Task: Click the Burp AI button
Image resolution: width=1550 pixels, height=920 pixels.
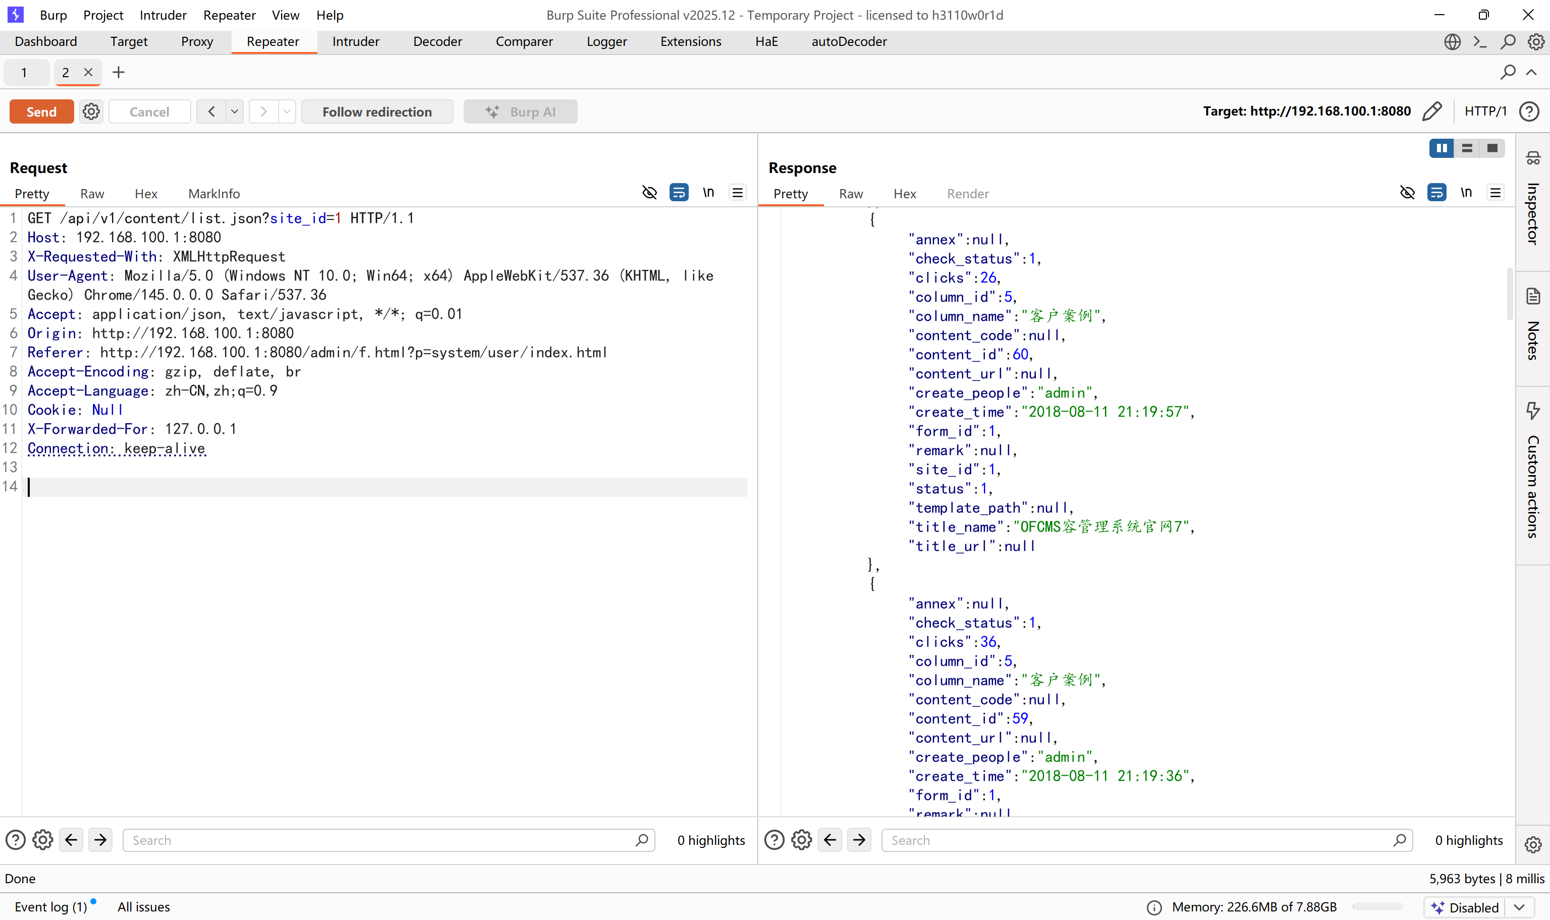Action: point(520,111)
